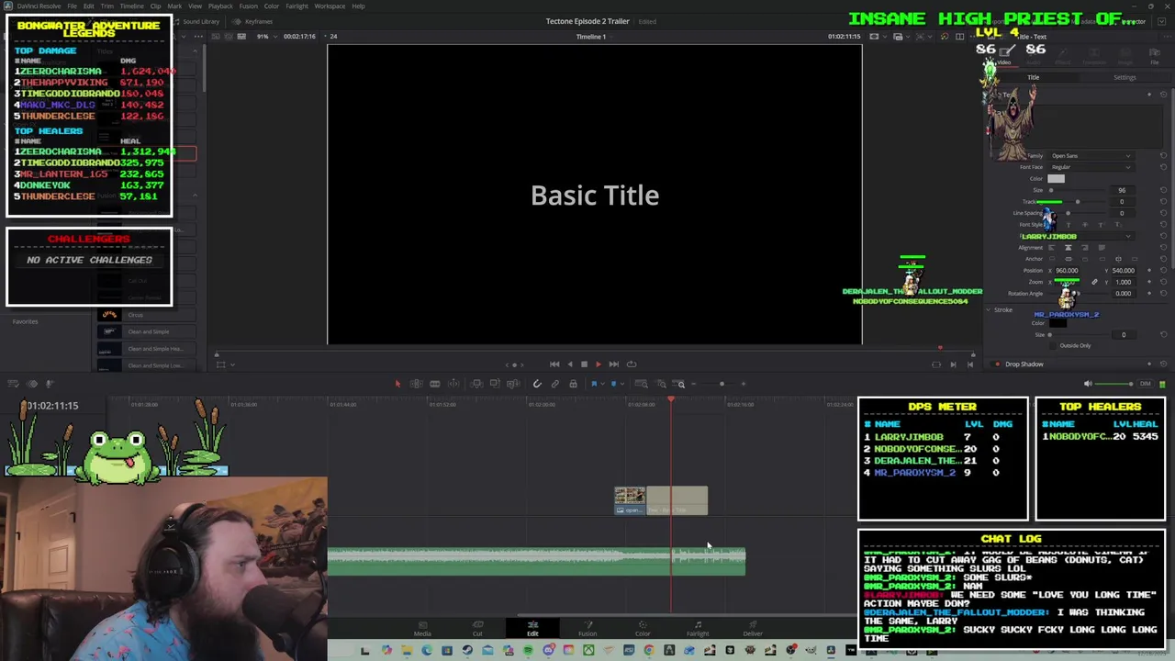Click the full extent zoom icon
The height and width of the screenshot is (661, 1175).
641,384
